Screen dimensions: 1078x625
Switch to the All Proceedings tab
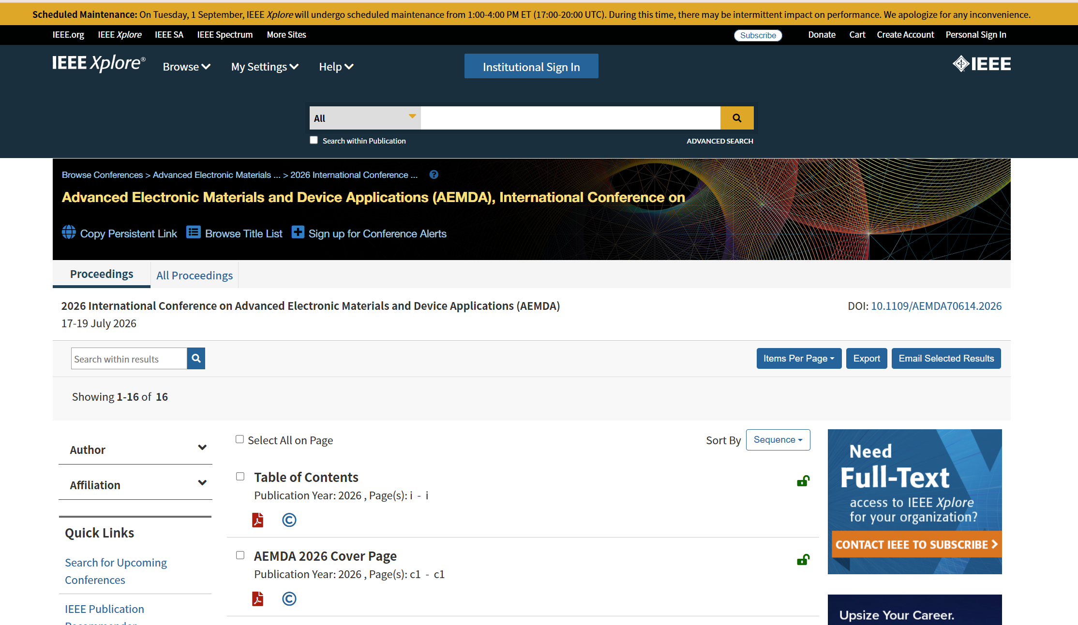point(195,275)
